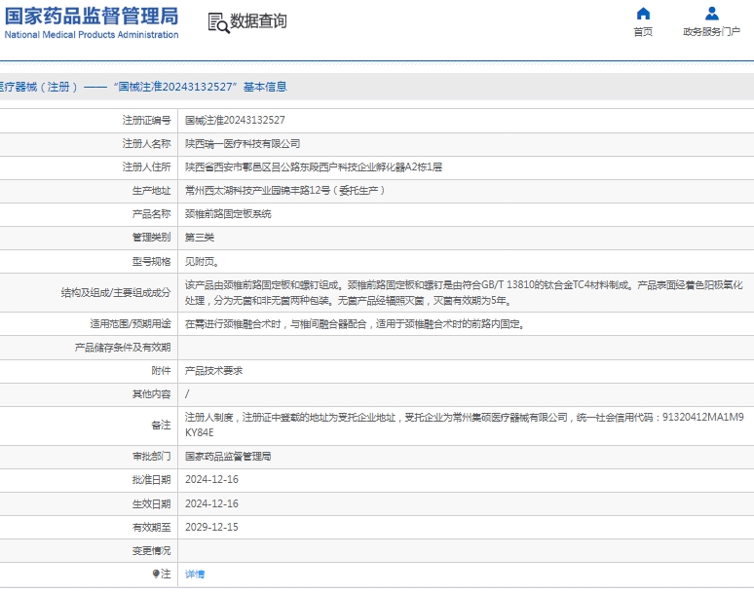Click the info bulb icon beside 注
Screen dimensions: 754x593
pos(156,574)
